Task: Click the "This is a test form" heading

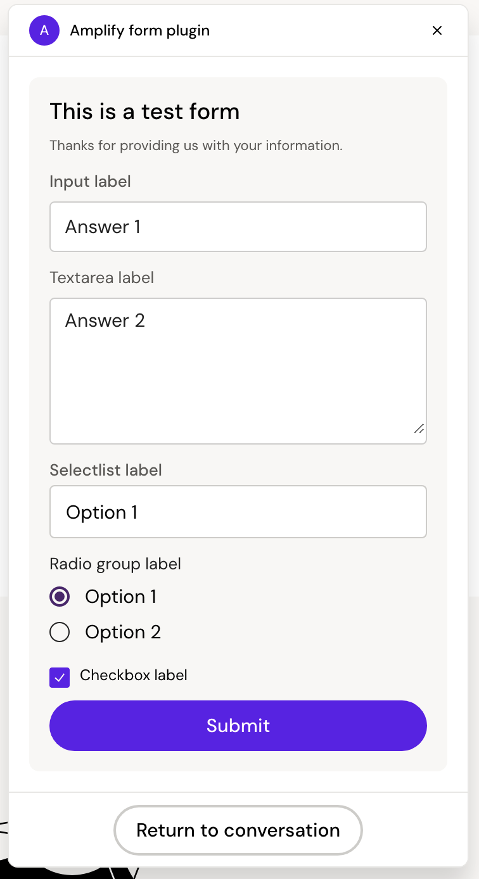Action: click(x=144, y=112)
